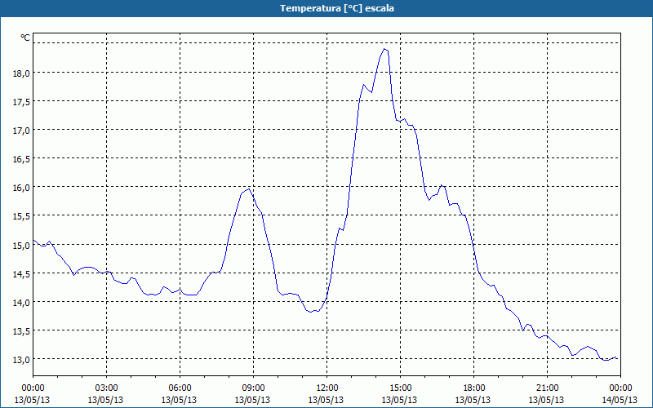Select the 13,0 temperature axis label
This screenshot has height=408, width=653.
(x=21, y=360)
